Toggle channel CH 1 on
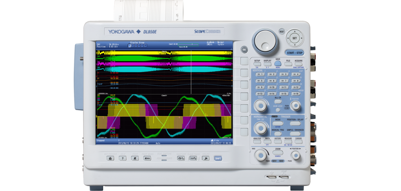Screen dimensions: 401x191 pos(259,74)
